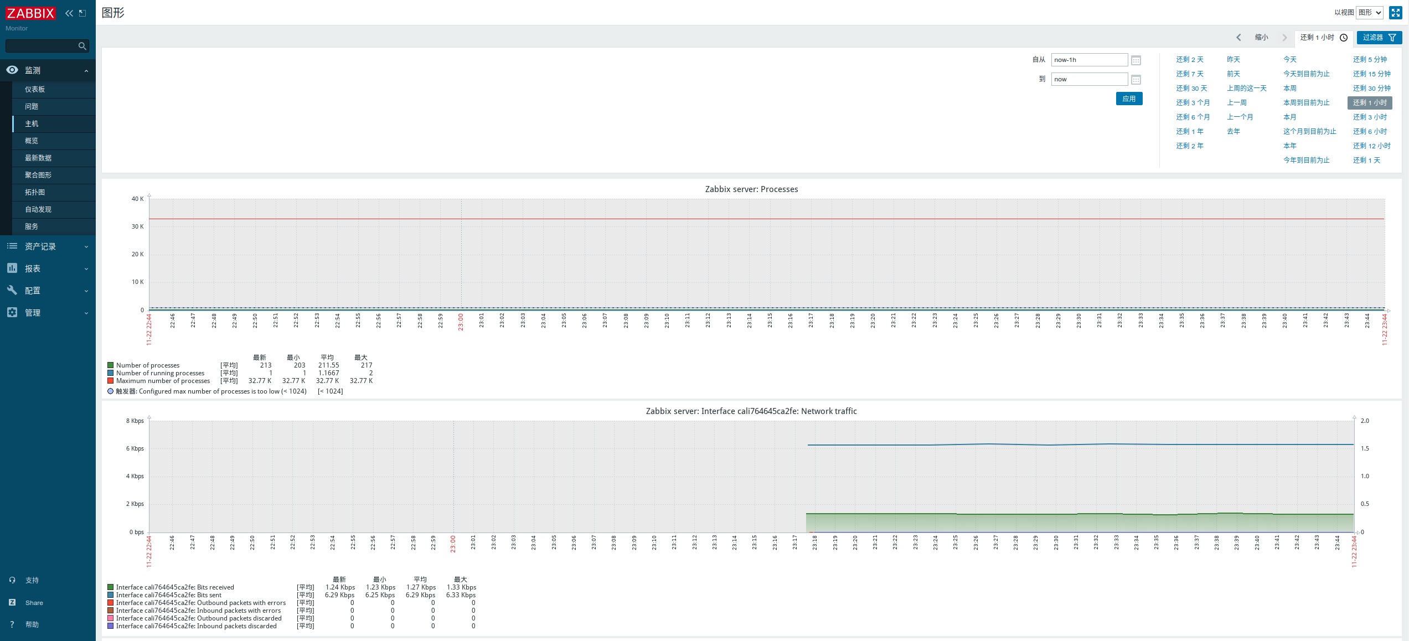Select the 今天 time range
The width and height of the screenshot is (1409, 641).
[x=1290, y=59]
